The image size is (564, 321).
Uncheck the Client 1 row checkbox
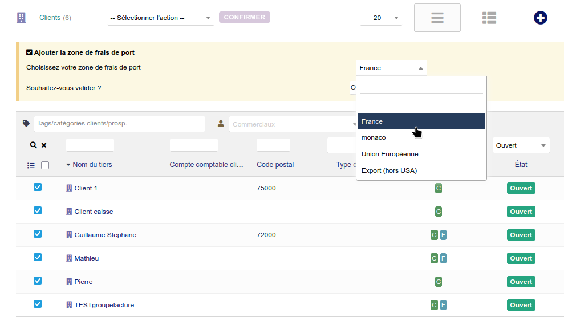click(x=38, y=187)
